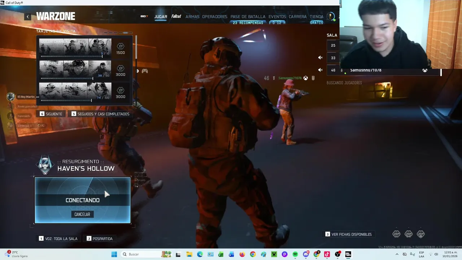Switch to the OPERADORES tab
Viewport: 462px width, 260px height.
point(215,17)
